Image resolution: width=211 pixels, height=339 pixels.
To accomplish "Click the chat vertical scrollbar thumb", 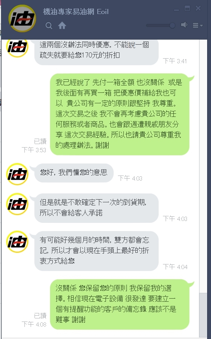I will click(203, 315).
